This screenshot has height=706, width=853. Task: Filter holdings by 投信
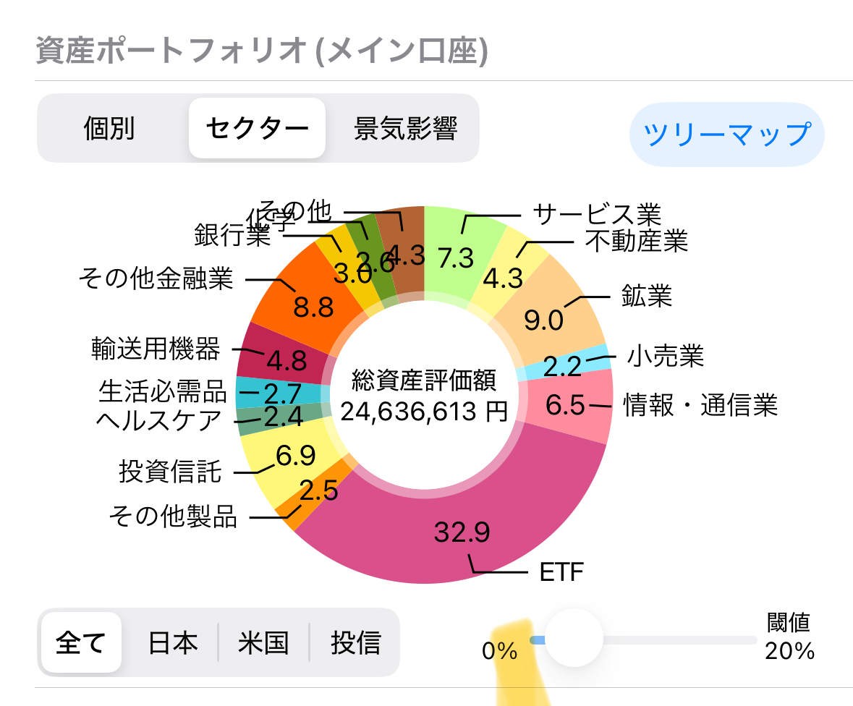pyautogui.click(x=355, y=642)
